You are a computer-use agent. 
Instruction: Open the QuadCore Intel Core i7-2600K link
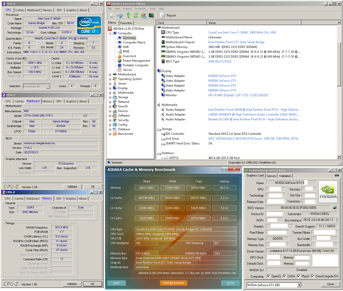[x=242, y=33]
